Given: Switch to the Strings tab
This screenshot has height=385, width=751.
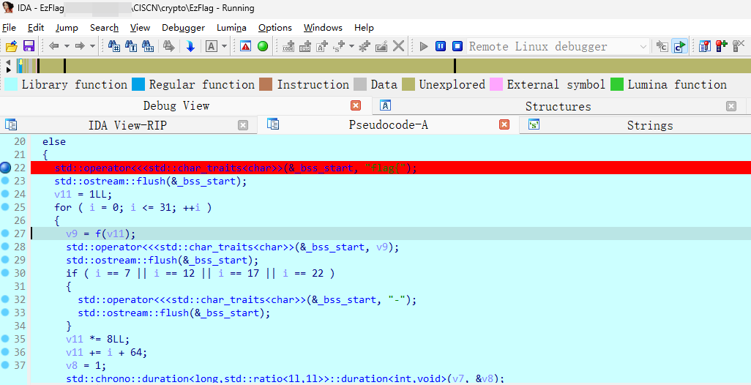Looking at the screenshot, I should (649, 125).
